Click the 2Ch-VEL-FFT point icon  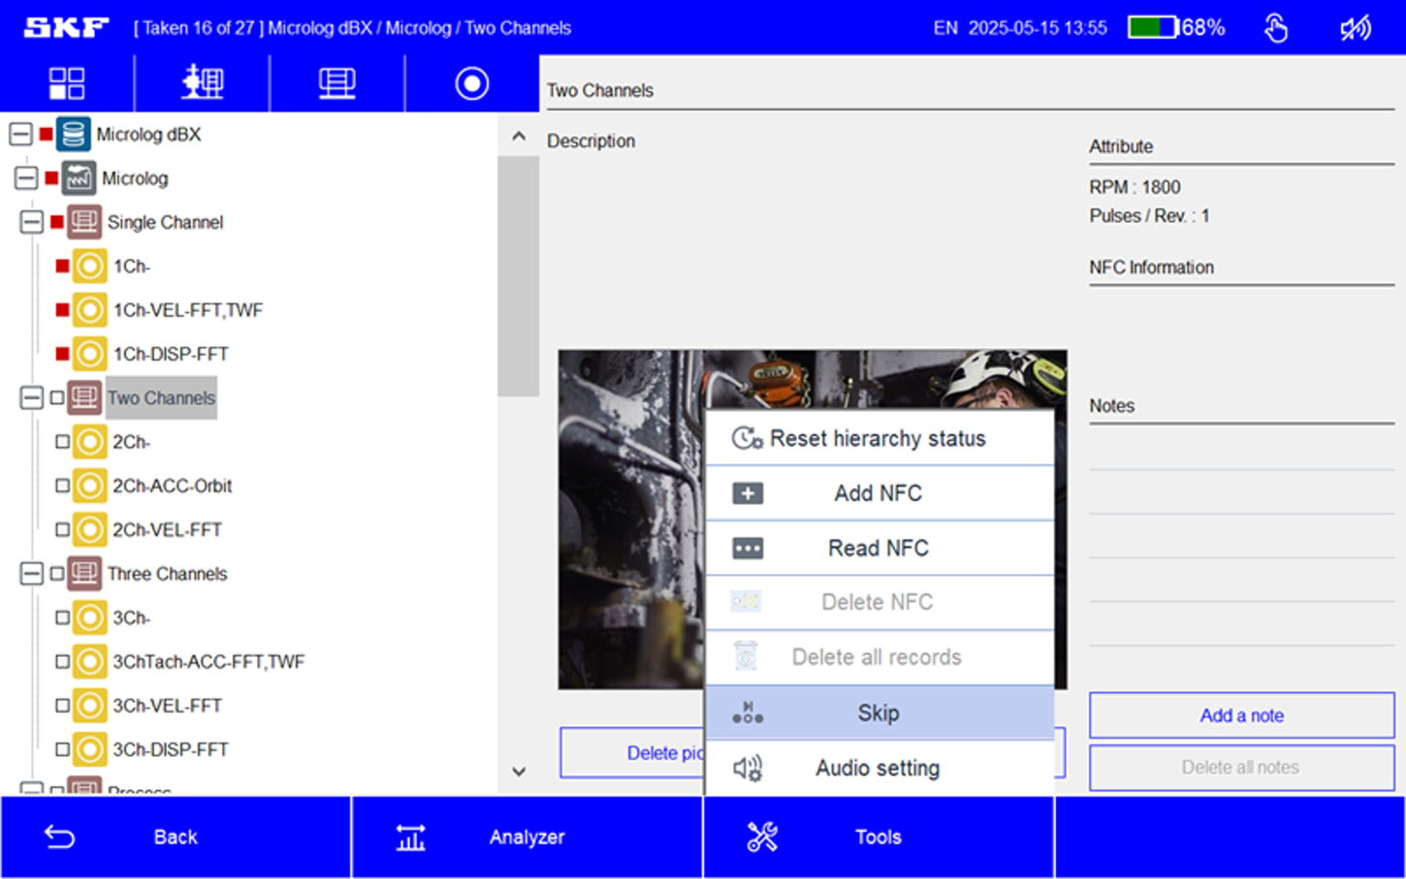[90, 529]
